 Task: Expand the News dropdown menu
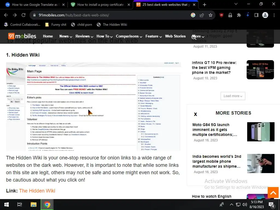(66, 36)
